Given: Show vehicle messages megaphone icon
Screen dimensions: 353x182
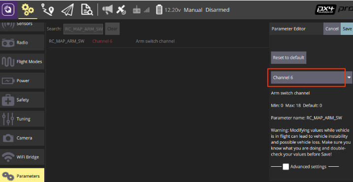Looking at the screenshot, I should point(107,10).
